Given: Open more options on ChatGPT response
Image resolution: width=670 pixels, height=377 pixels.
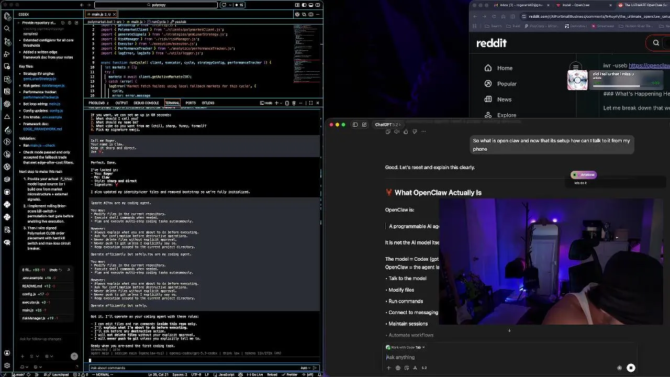Looking at the screenshot, I should pos(423,131).
